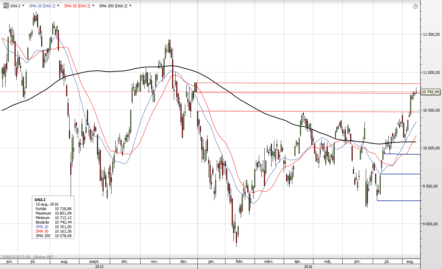Image resolution: width=442 pixels, height=269 pixels.
Task: Click the current price tag 10 742,44 on the axis
Action: (430, 92)
